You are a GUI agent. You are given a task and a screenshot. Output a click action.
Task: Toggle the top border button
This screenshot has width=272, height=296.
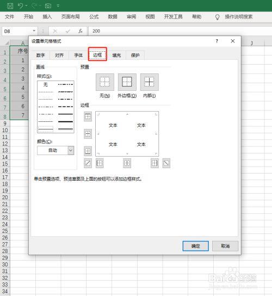tap(88, 116)
